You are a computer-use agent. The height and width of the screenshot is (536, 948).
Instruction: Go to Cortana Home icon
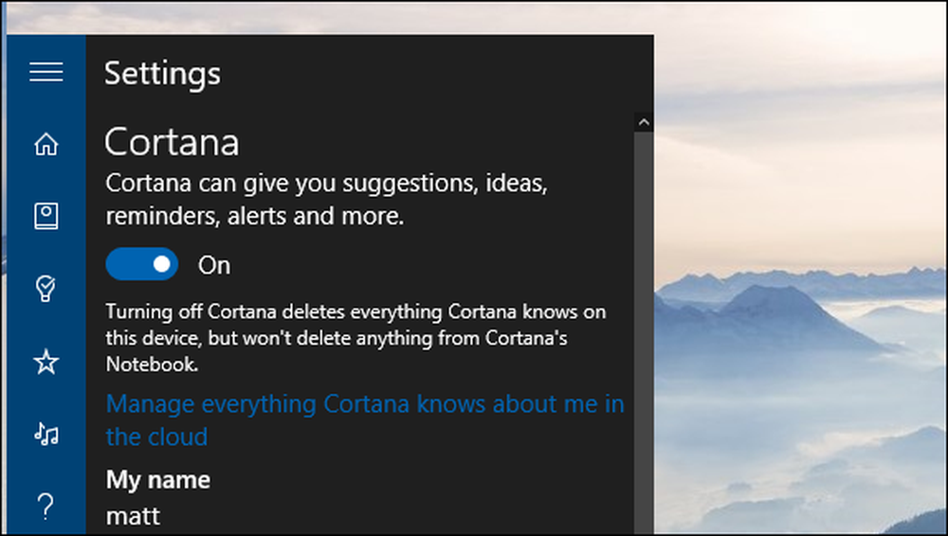pos(46,144)
